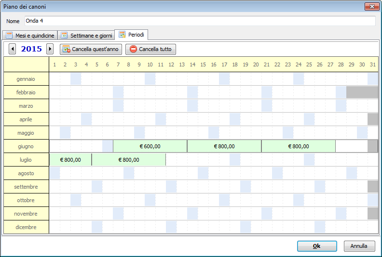Click Annulla to cancel
The image size is (382, 257).
[x=359, y=246]
